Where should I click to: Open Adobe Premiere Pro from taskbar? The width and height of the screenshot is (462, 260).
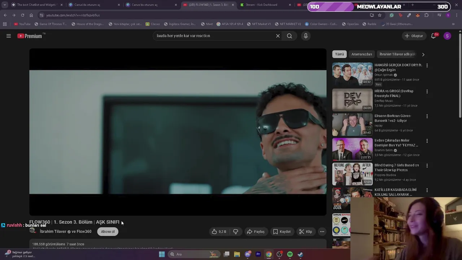258,254
